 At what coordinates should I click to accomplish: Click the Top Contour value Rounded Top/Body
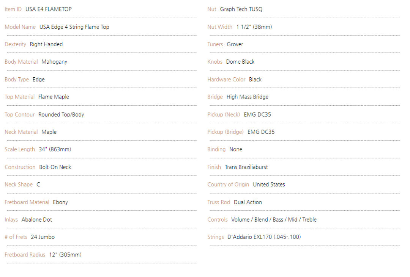(x=61, y=114)
